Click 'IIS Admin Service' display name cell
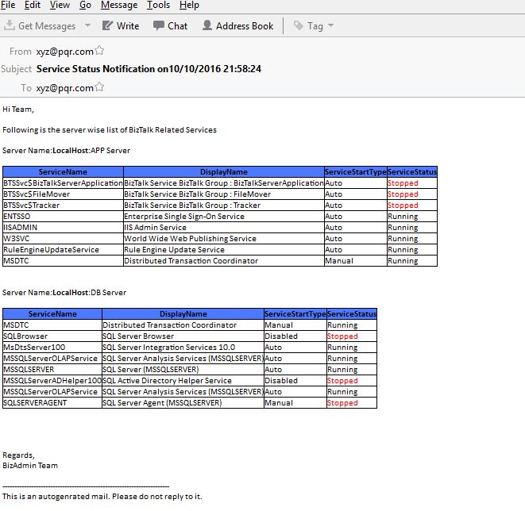 click(x=224, y=228)
